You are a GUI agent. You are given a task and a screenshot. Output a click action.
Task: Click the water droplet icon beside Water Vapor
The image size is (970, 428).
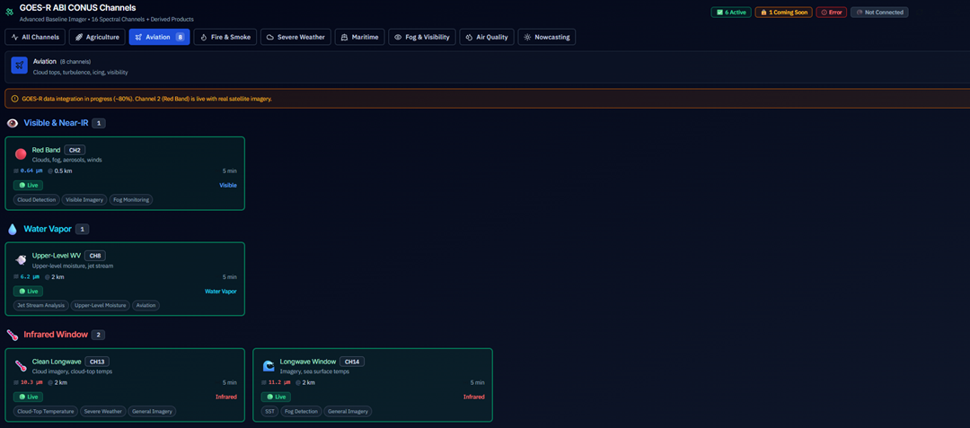[13, 229]
